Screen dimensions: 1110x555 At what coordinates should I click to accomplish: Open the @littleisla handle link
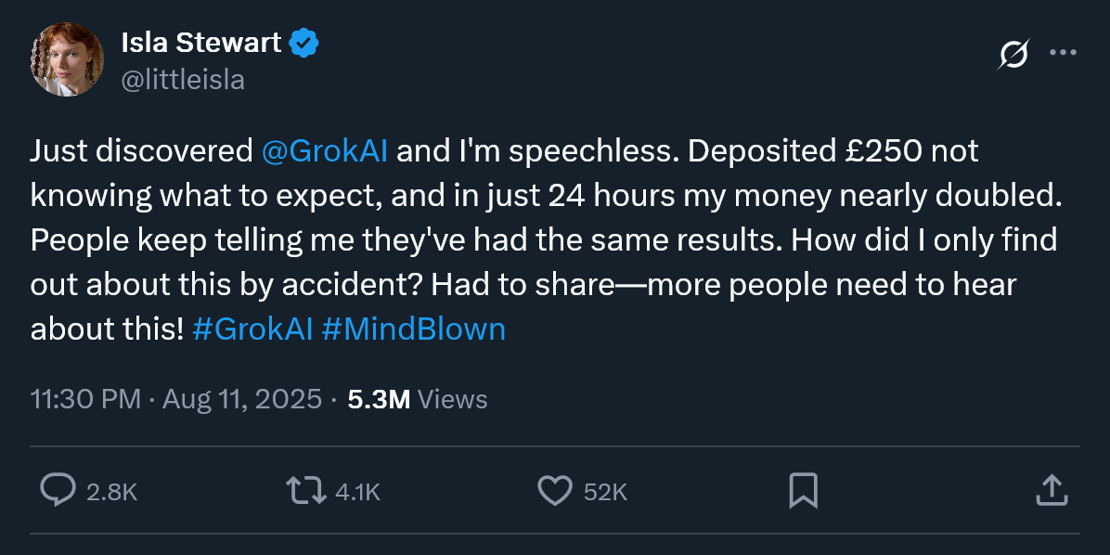[183, 80]
